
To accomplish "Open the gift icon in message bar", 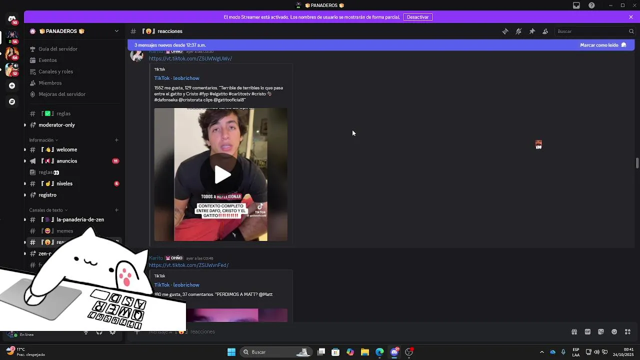I will tap(574, 331).
